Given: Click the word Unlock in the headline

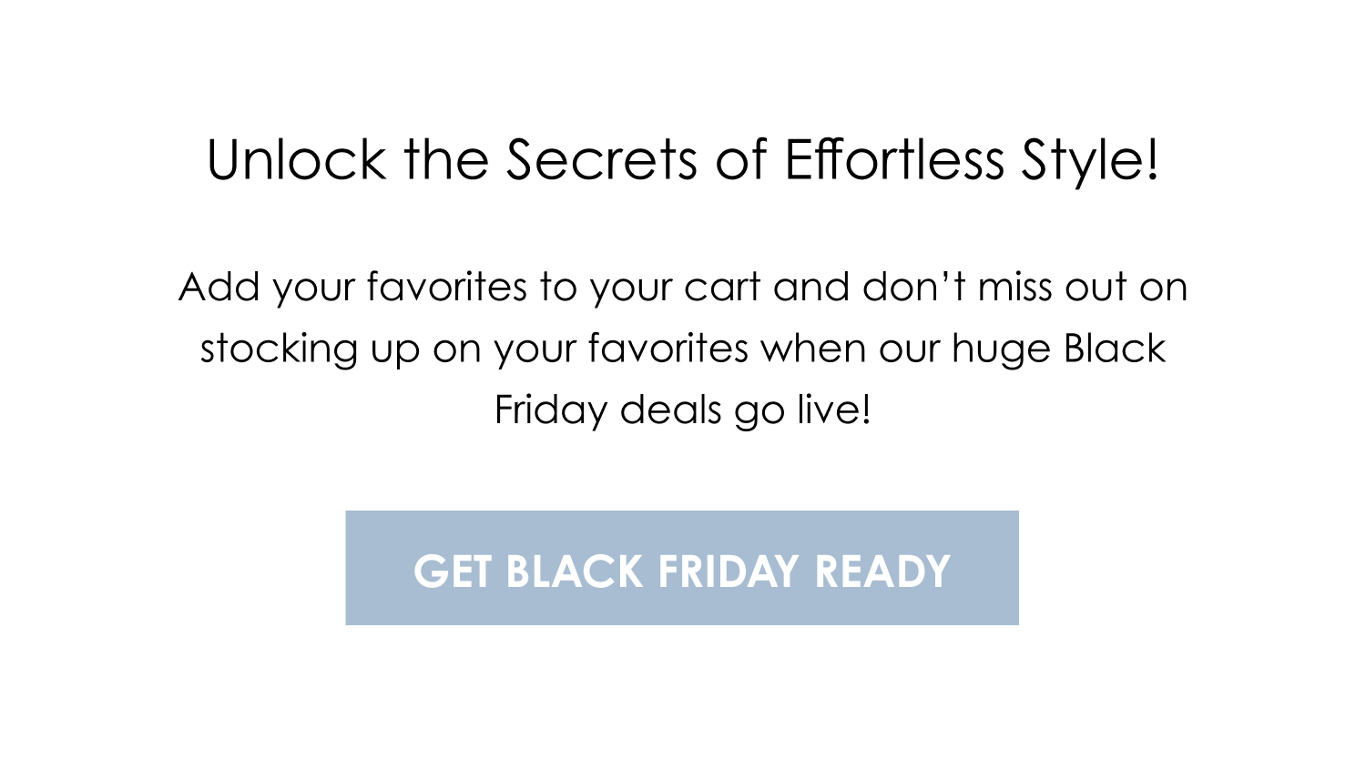Looking at the screenshot, I should (297, 160).
